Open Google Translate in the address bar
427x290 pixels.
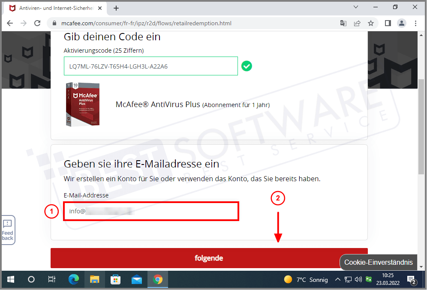coord(343,24)
